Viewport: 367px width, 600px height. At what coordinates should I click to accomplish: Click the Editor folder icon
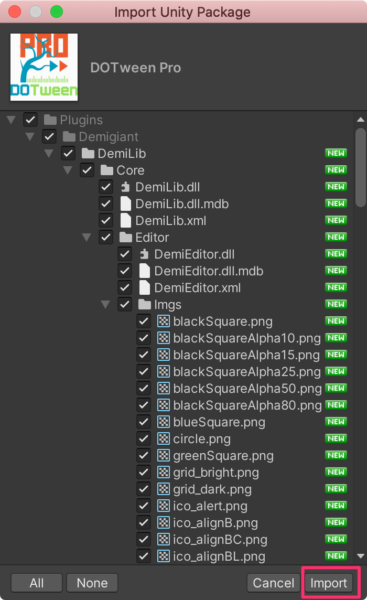pyautogui.click(x=125, y=238)
